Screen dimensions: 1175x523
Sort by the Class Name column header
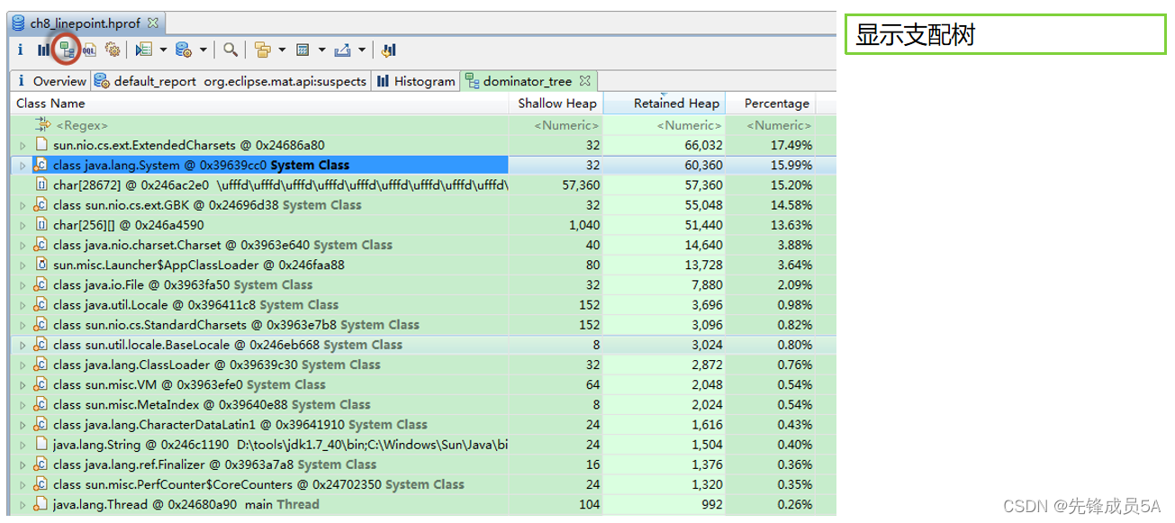pyautogui.click(x=260, y=104)
